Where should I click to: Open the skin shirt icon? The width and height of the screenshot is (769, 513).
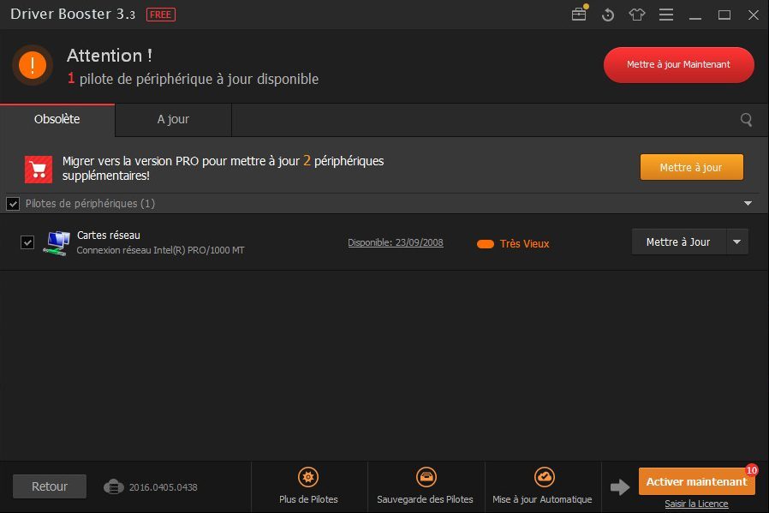click(636, 15)
